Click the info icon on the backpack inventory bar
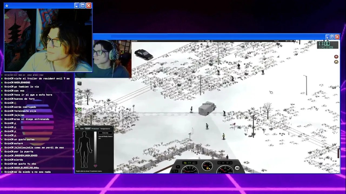Viewport: 346px width, 194px height. point(212,41)
